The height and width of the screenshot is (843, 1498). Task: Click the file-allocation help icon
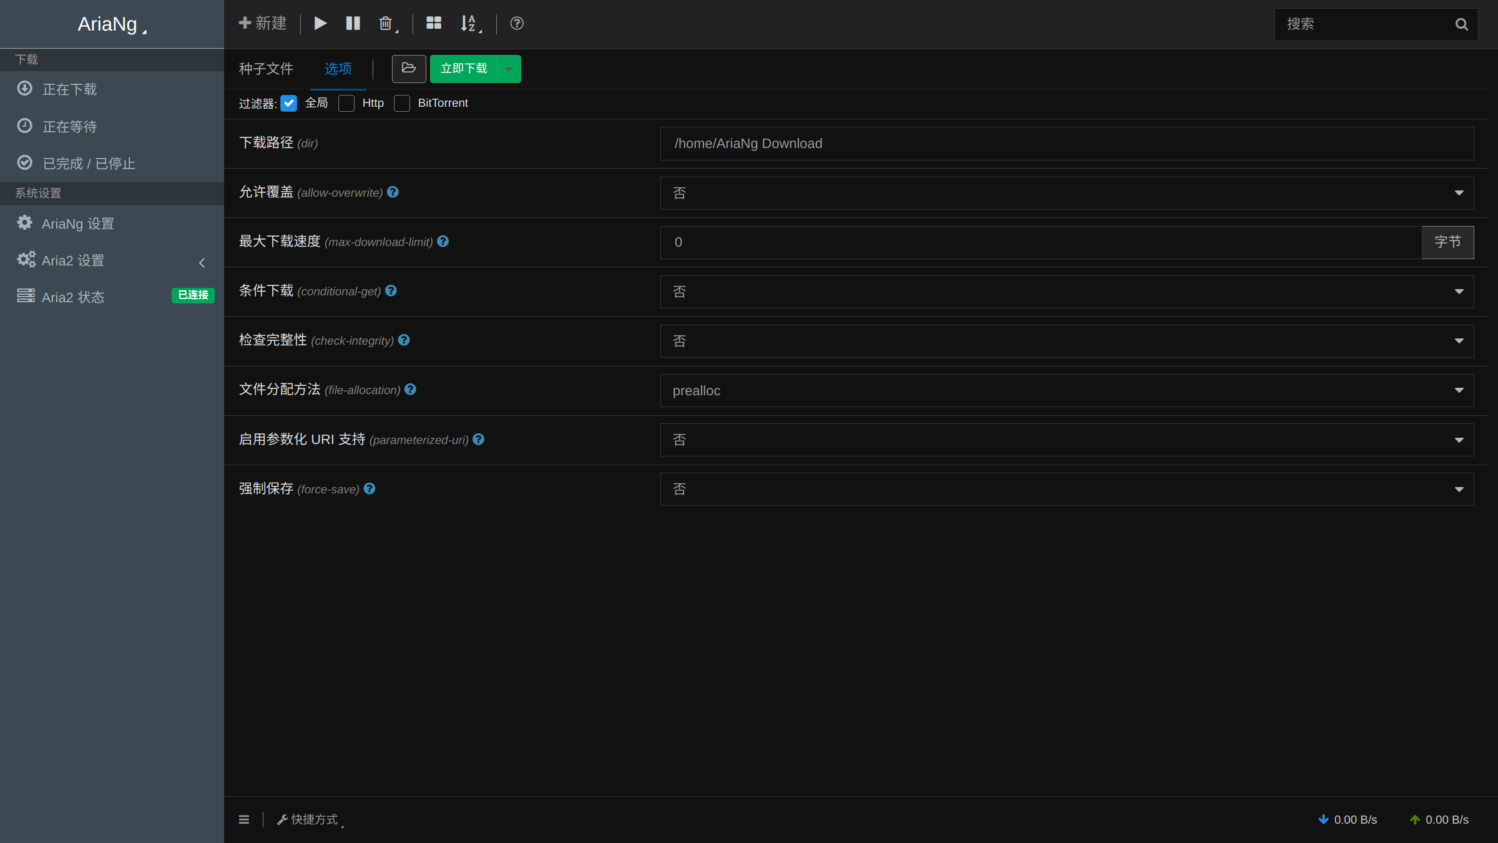pyautogui.click(x=410, y=390)
